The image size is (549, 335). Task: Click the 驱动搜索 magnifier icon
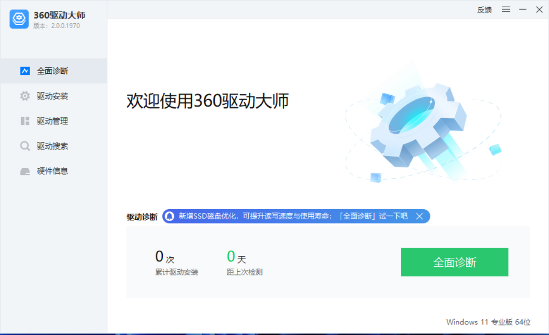click(x=25, y=146)
